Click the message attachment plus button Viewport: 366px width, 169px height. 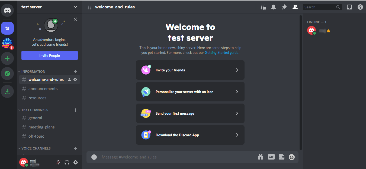pos(94,157)
